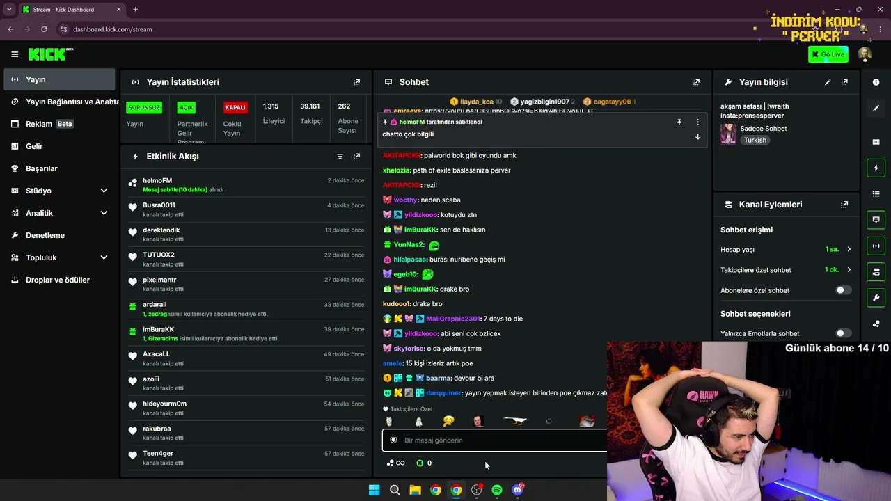The image size is (891, 501).
Task: Open the Windows Start menu
Action: point(374,490)
